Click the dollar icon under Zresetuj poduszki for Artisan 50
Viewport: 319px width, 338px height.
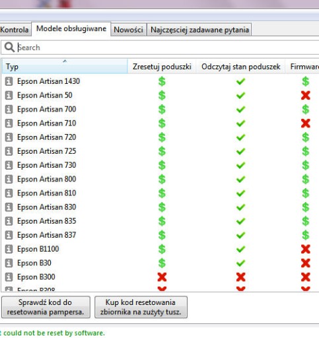click(x=162, y=95)
